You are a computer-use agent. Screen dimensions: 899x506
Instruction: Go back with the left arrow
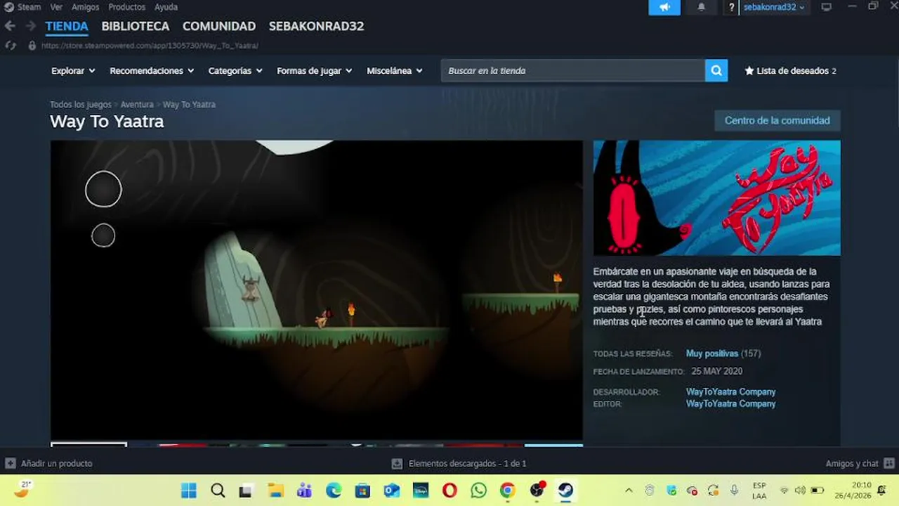10,26
